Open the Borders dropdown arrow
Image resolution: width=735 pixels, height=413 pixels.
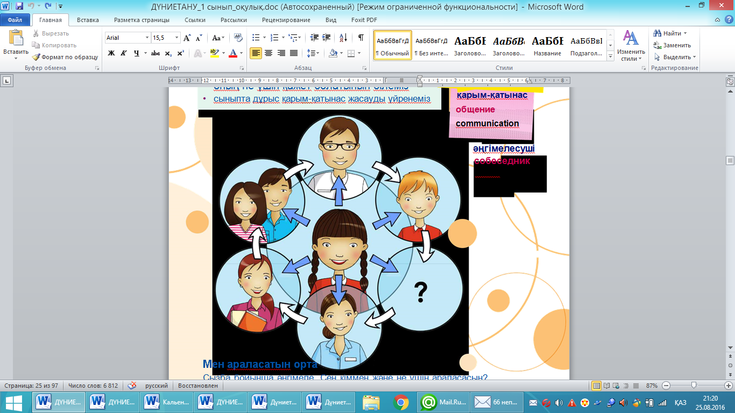coord(359,53)
